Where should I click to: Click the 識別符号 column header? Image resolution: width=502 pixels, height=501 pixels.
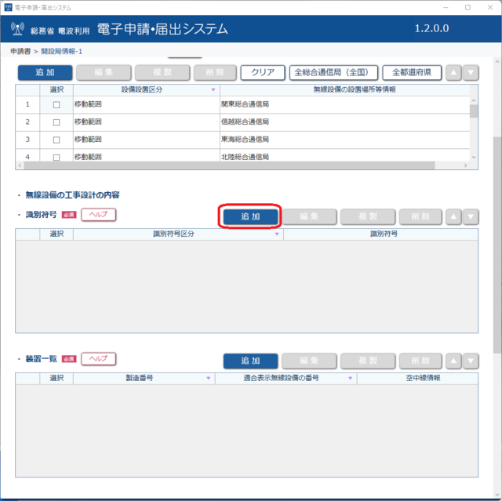[380, 234]
